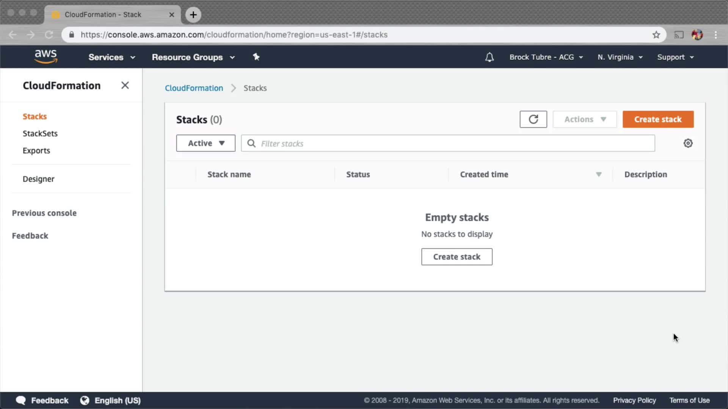Click the orange Create stack button
The image size is (728, 409).
tap(658, 119)
